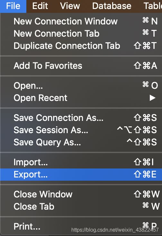
Task: Expand the Open Recent submenu arrow
Action: tap(152, 98)
